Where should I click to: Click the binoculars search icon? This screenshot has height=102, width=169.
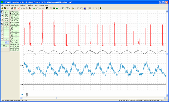pyautogui.click(x=54, y=8)
